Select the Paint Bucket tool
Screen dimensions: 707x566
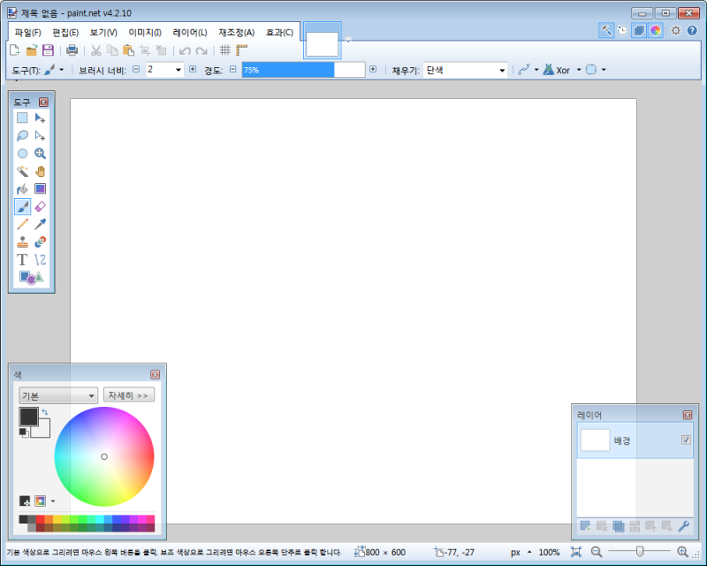[22, 188]
